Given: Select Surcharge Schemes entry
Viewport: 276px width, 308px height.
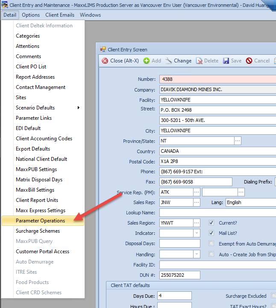Looking at the screenshot, I should click(43, 231).
